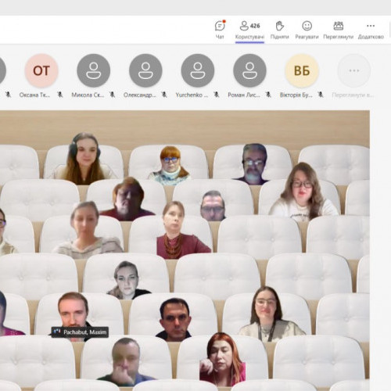Select the avatar of Микола Ск...
391x391 pixels.
click(93, 70)
